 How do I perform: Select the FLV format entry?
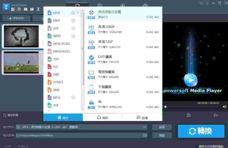coord(63,67)
